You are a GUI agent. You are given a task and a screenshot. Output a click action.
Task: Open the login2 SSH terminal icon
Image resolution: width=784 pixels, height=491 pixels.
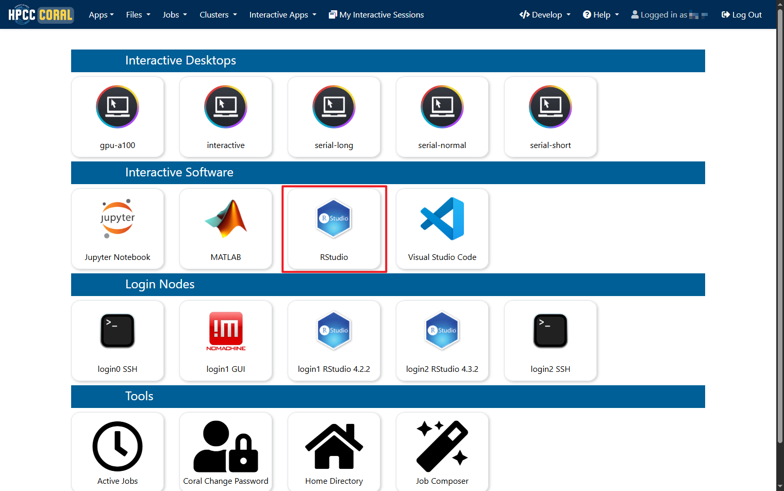[551, 331]
